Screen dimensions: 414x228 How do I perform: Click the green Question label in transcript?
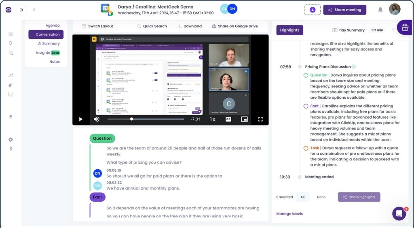(102, 139)
